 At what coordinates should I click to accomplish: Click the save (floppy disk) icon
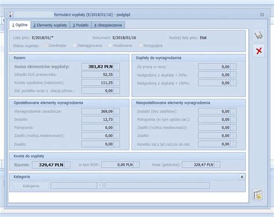258,35
